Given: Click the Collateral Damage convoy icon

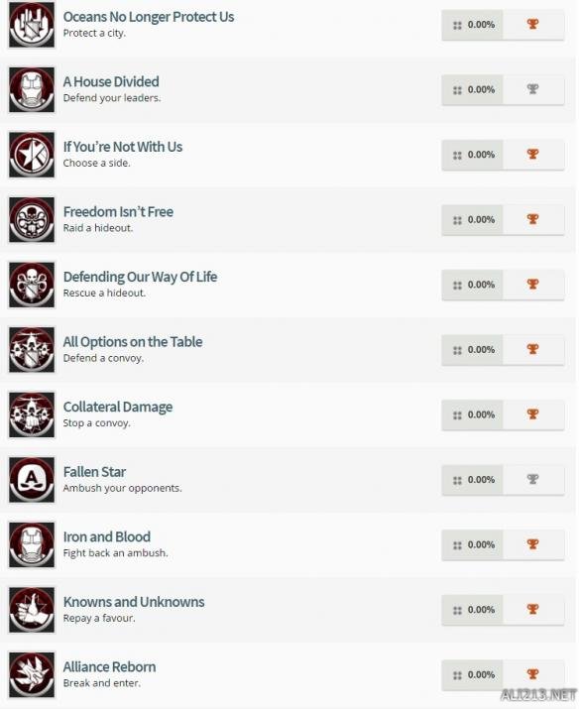Looking at the screenshot, I should [x=32, y=414].
